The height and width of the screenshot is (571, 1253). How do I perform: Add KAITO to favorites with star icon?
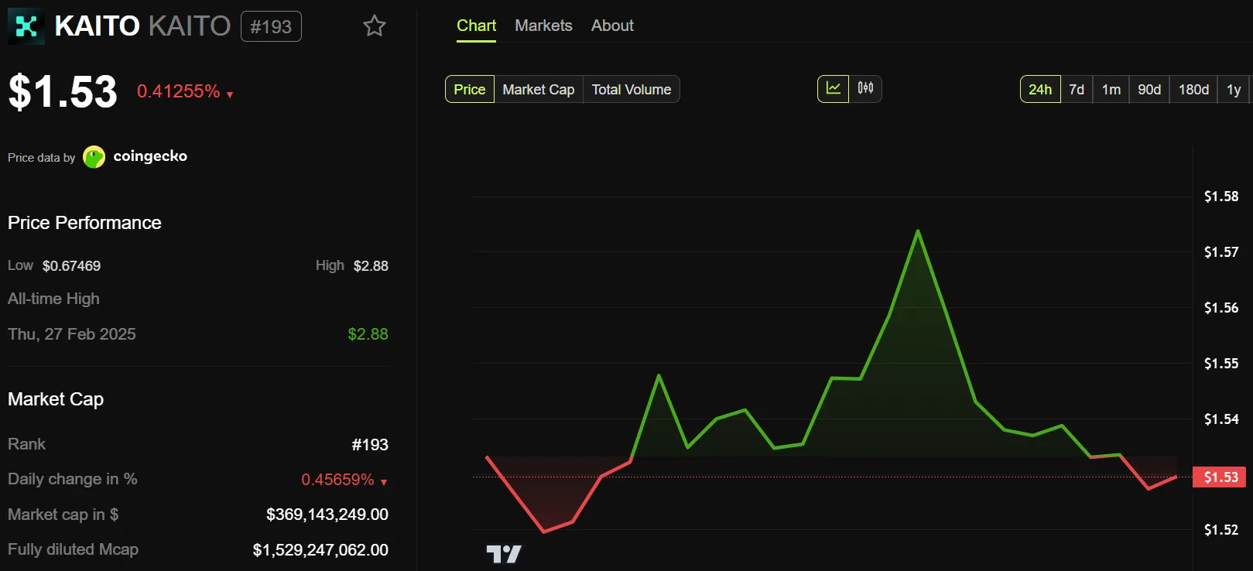tap(375, 26)
